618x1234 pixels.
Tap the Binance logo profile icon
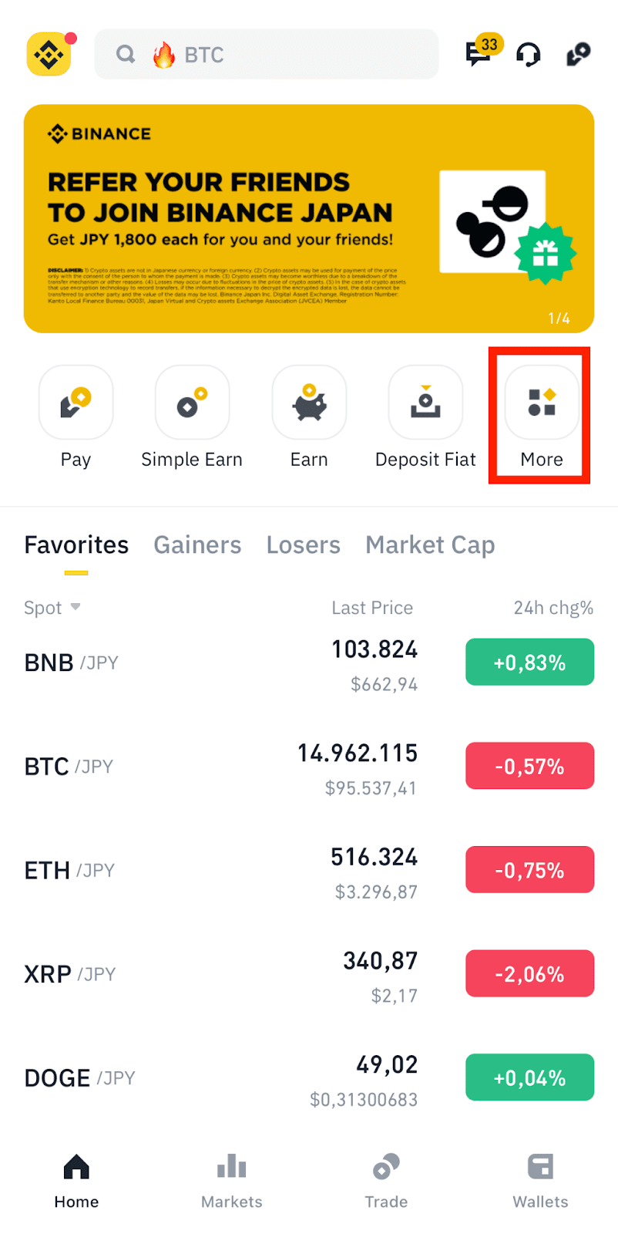pyautogui.click(x=49, y=54)
